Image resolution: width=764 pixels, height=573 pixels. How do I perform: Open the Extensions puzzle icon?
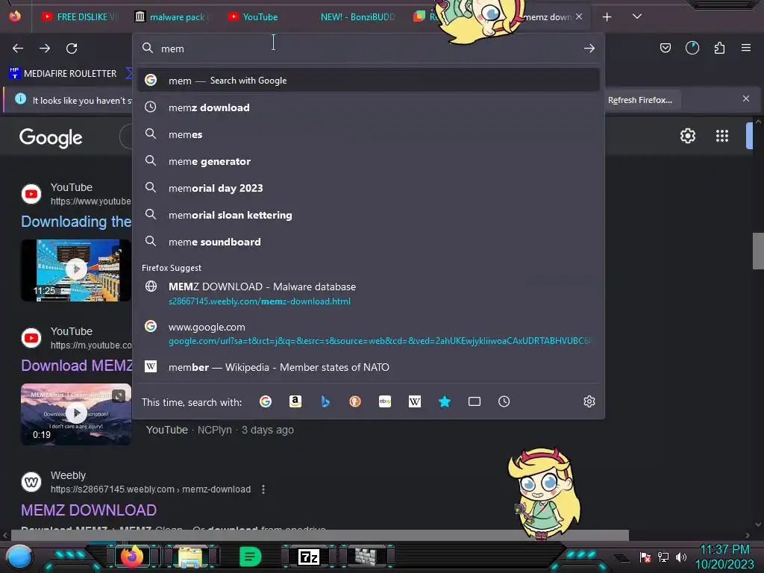pyautogui.click(x=719, y=48)
